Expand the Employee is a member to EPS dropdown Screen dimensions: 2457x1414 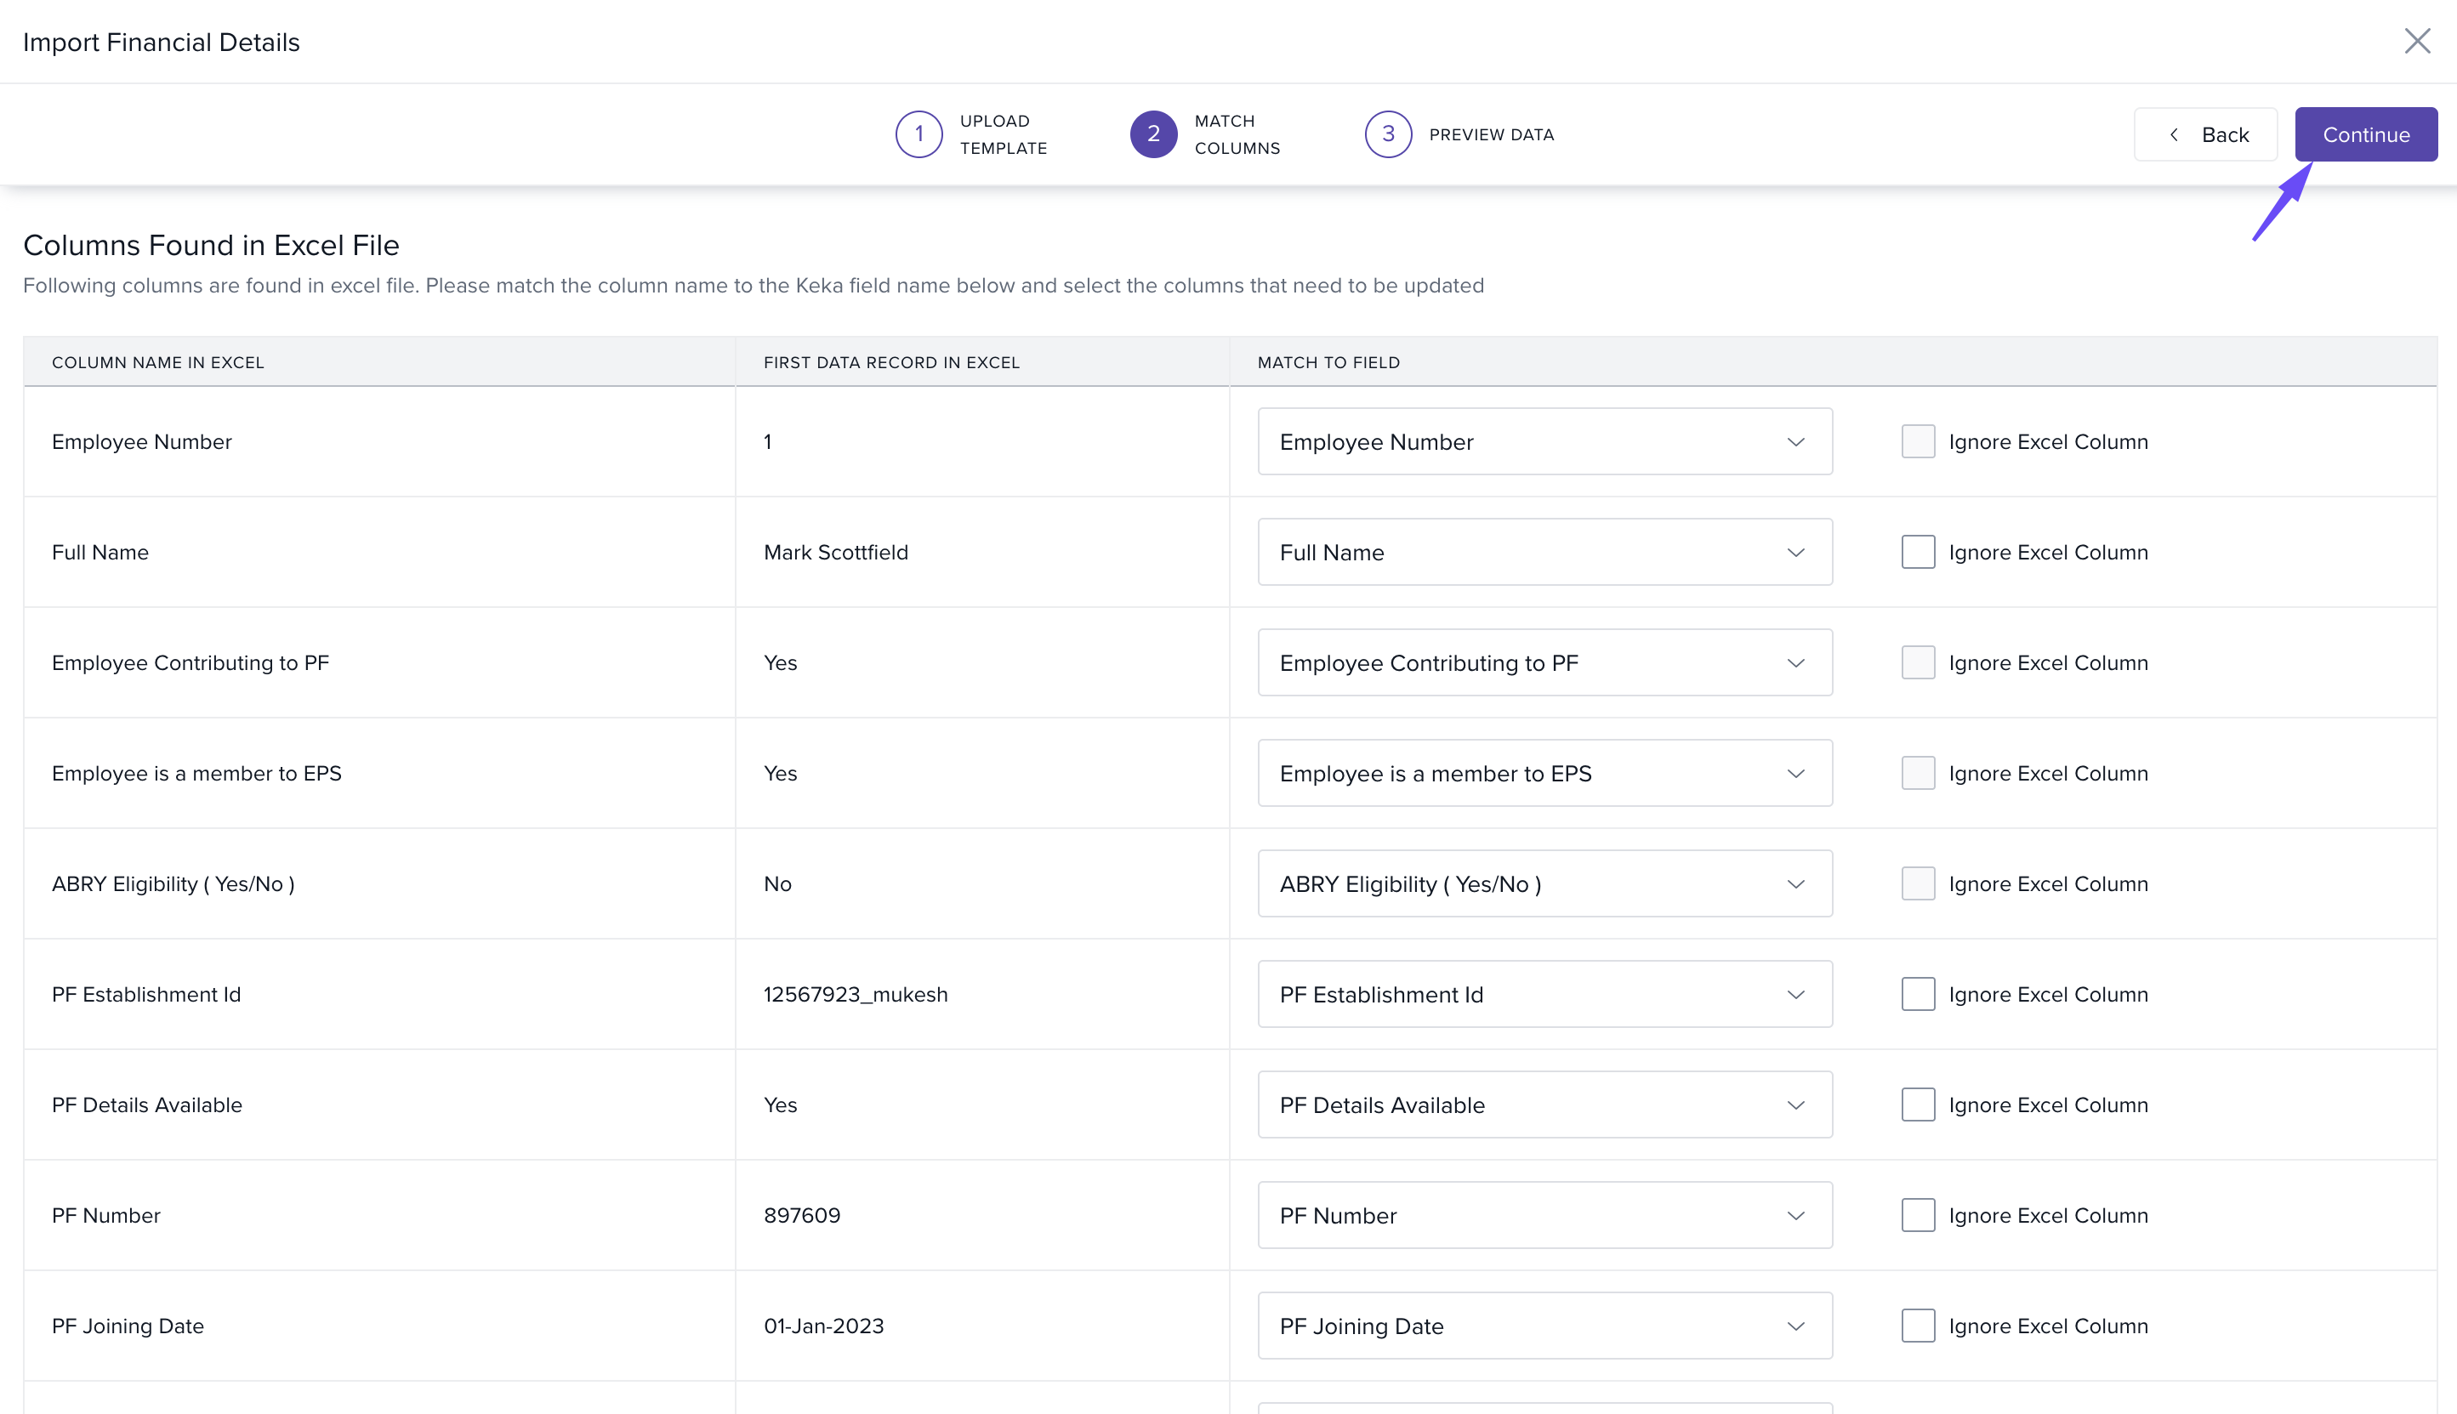click(x=1543, y=774)
